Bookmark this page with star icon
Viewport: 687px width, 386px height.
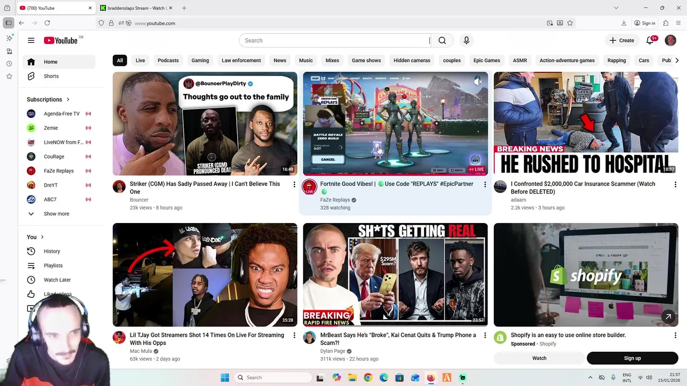[x=570, y=23]
